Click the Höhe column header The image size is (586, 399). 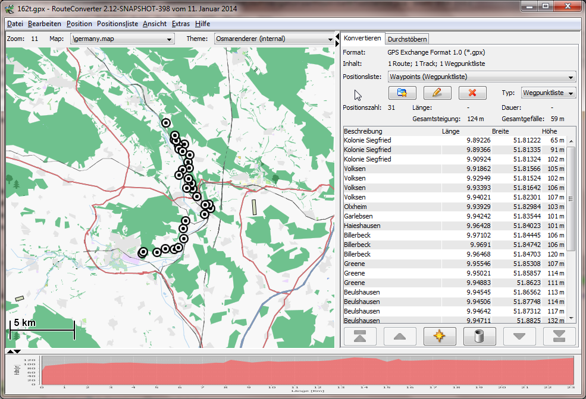(549, 131)
